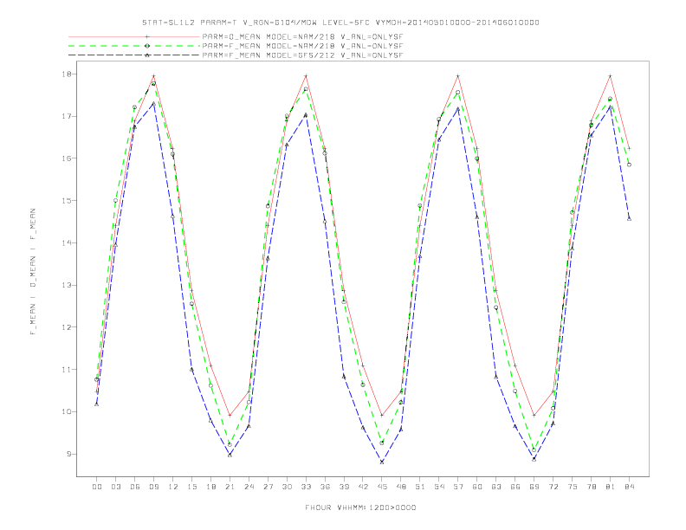The width and height of the screenshot is (686, 530).
Task: Click x-axis forecast hour label 30
Action: point(287,487)
